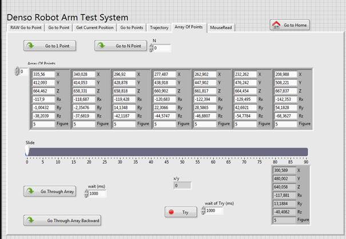Click the Go to N Point button label
Screen dimensions: 346x239
pyautogui.click(x=129, y=46)
